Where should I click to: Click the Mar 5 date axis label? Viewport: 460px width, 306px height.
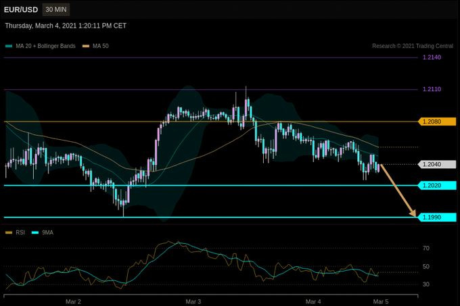click(381, 301)
